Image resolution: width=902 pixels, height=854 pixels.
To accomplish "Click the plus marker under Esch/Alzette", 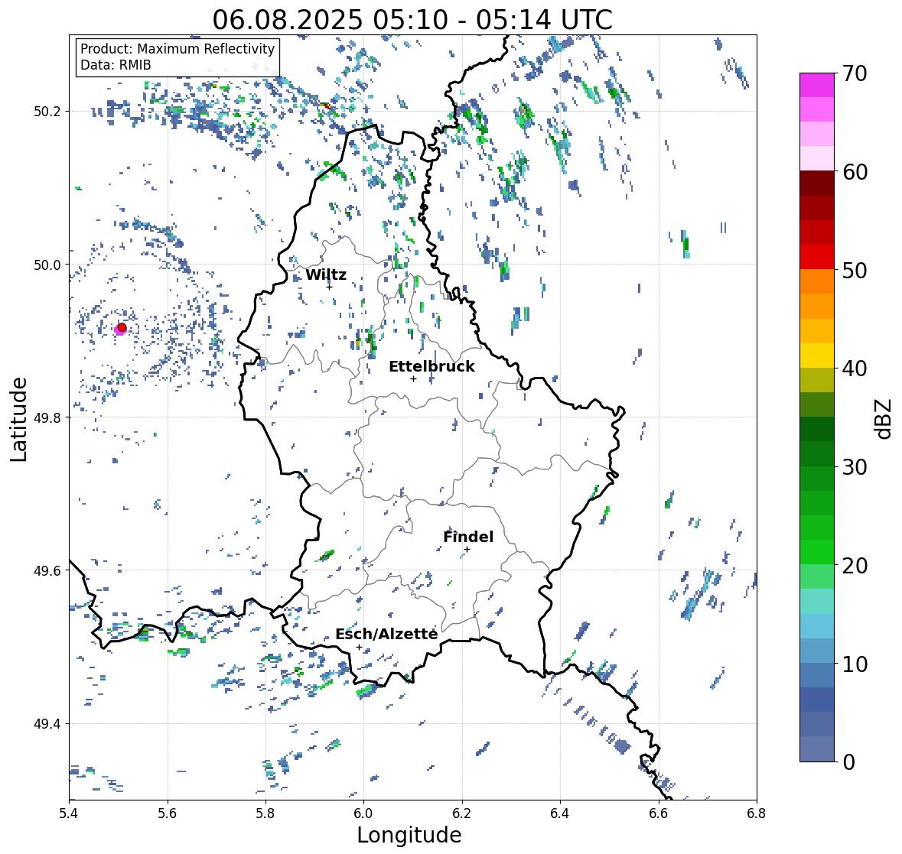I will pos(359,647).
